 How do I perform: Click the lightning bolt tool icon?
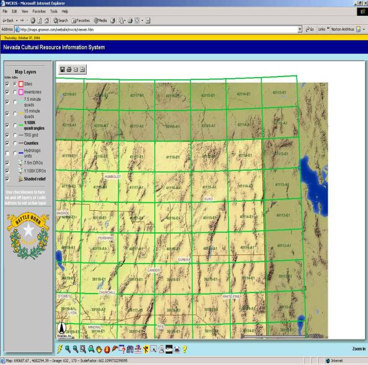click(x=60, y=349)
